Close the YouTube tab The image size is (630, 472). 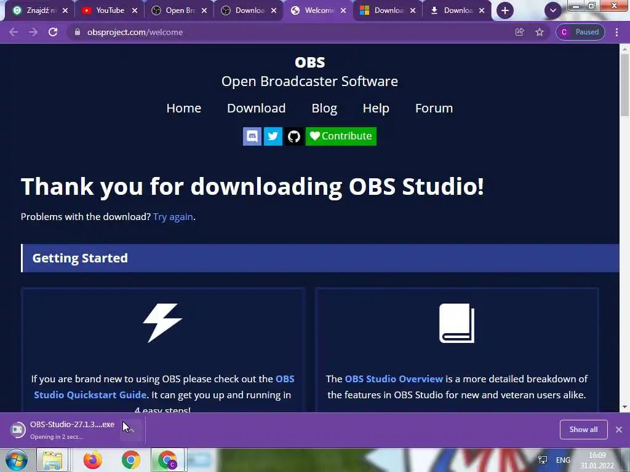pos(135,10)
